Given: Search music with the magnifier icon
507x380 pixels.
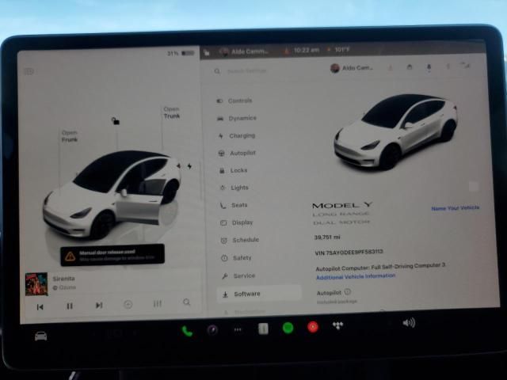Looking at the screenshot, I should pos(187,302).
